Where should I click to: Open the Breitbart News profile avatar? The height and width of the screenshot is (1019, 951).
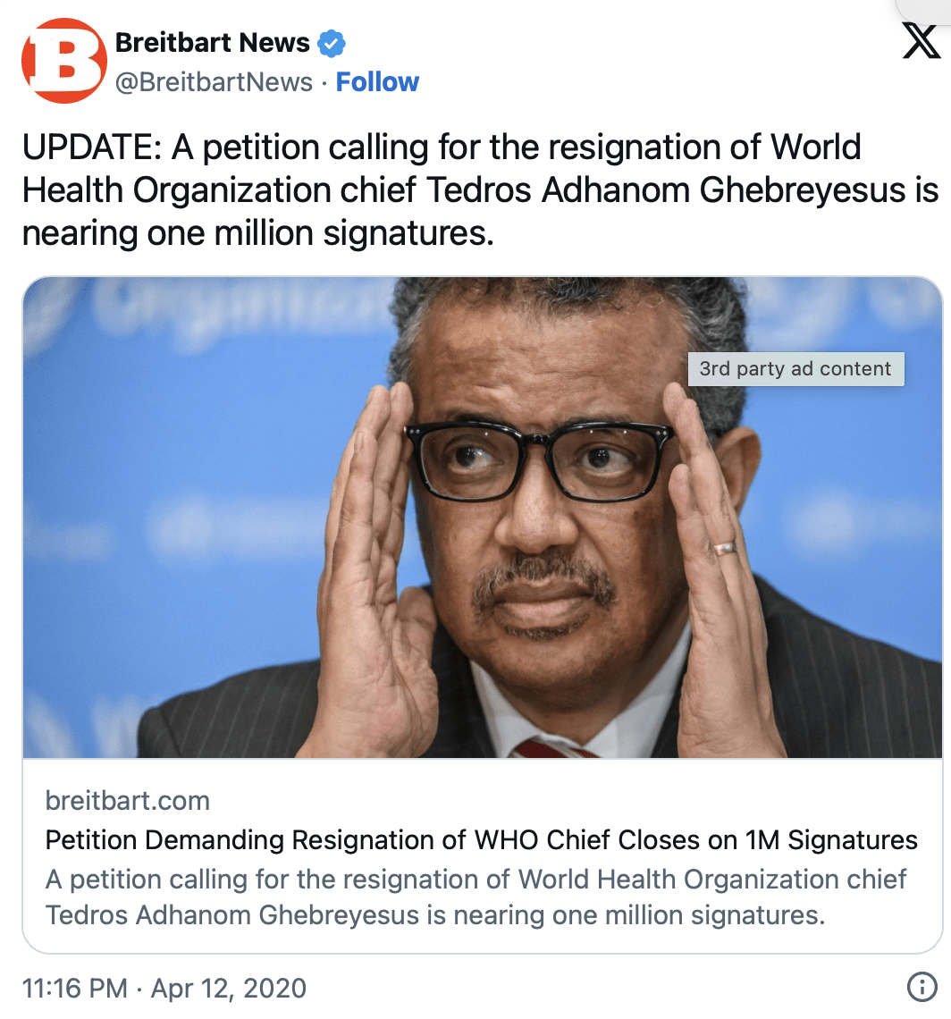coord(63,61)
